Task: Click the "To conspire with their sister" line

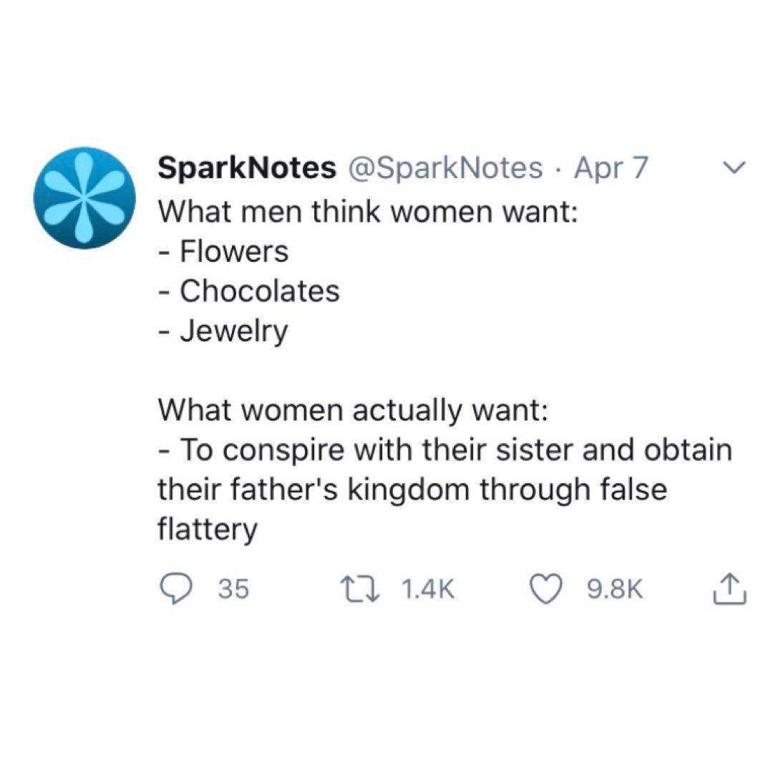Action: 445,450
